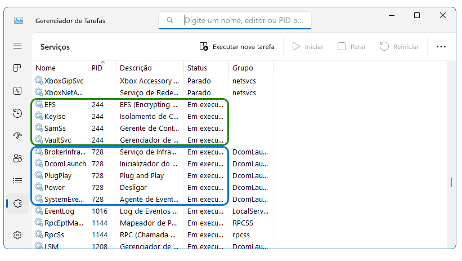Click the DcomLaunch service gear icon

click(x=39, y=163)
